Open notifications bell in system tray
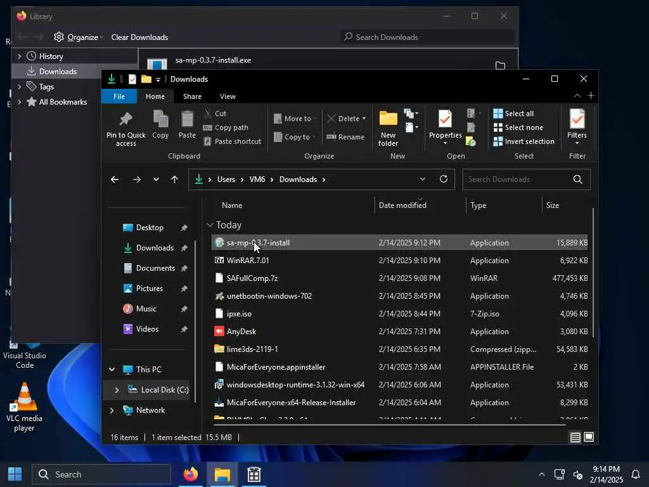The image size is (649, 487). click(x=636, y=474)
